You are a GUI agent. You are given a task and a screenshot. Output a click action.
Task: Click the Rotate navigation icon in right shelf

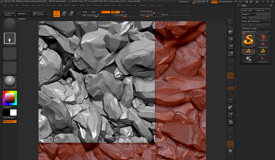coord(230,122)
